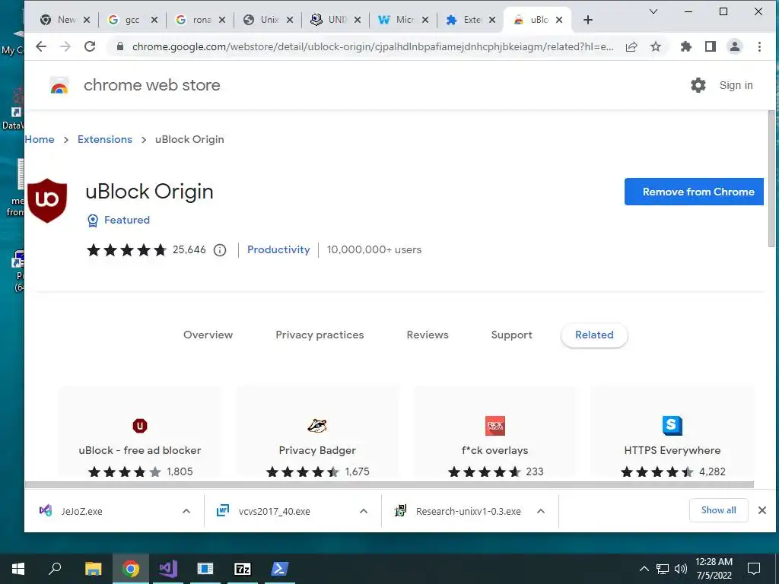Open the Windows Start menu
The width and height of the screenshot is (779, 584).
coord(18,569)
